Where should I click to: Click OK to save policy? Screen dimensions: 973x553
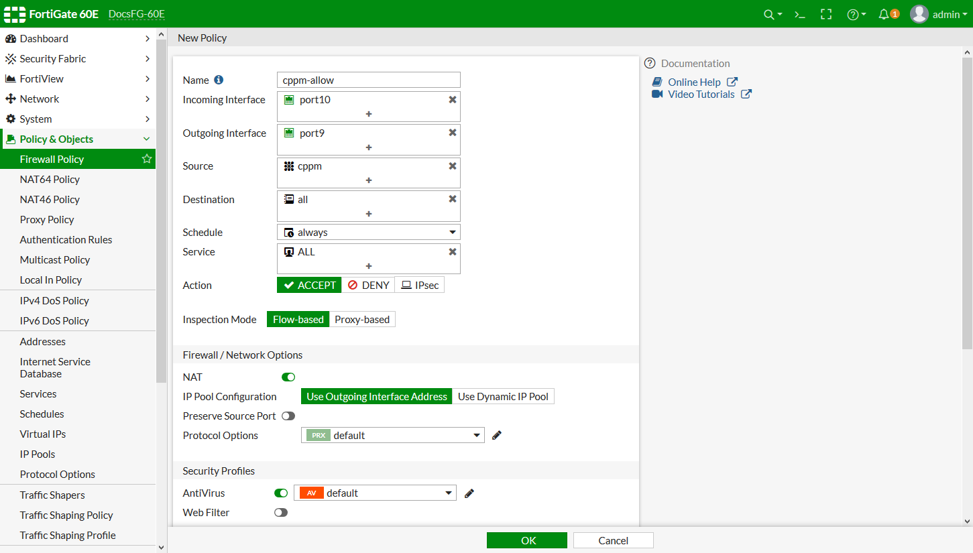click(x=527, y=540)
